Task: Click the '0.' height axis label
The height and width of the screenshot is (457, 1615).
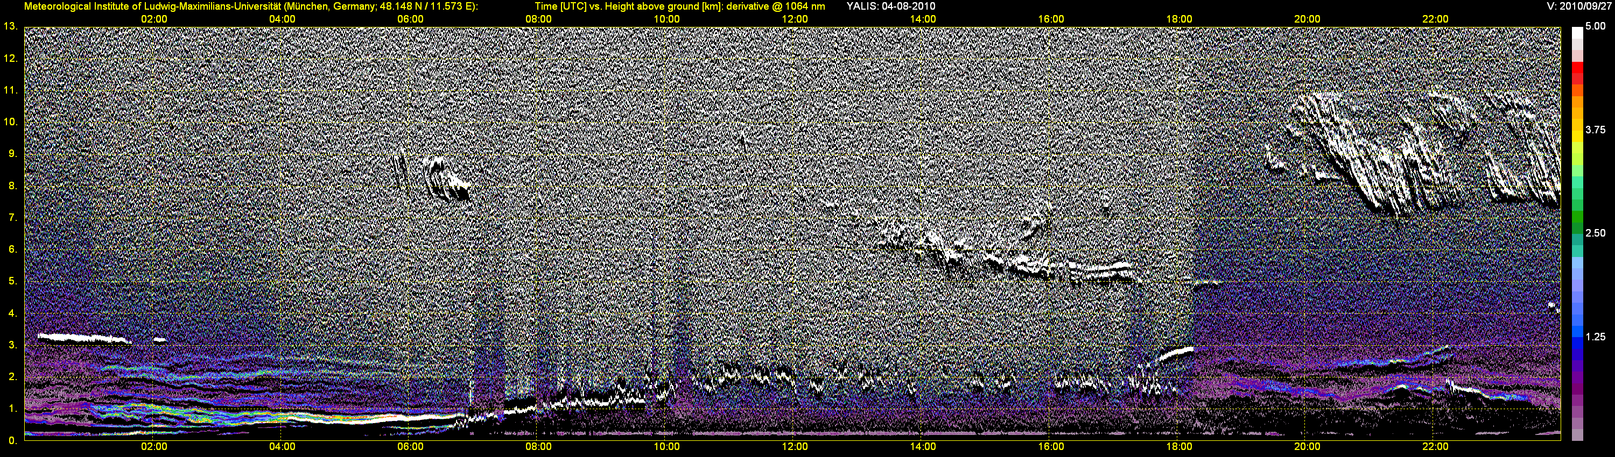Action: (12, 440)
